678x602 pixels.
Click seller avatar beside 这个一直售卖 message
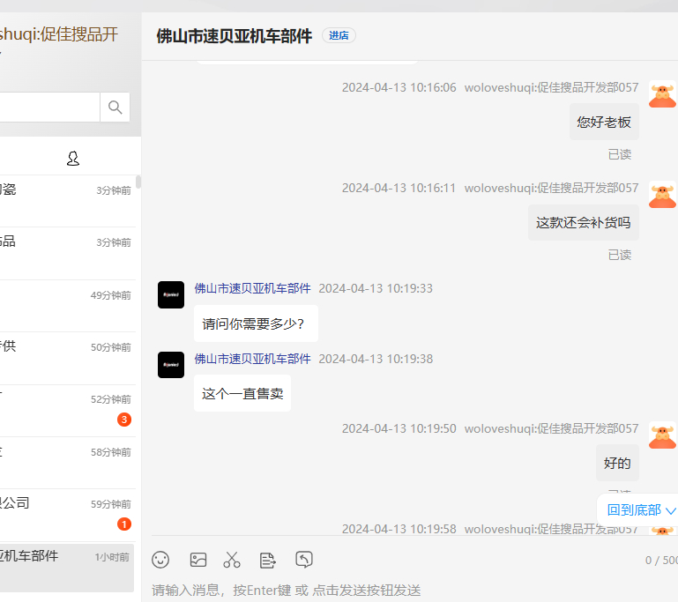(x=171, y=365)
